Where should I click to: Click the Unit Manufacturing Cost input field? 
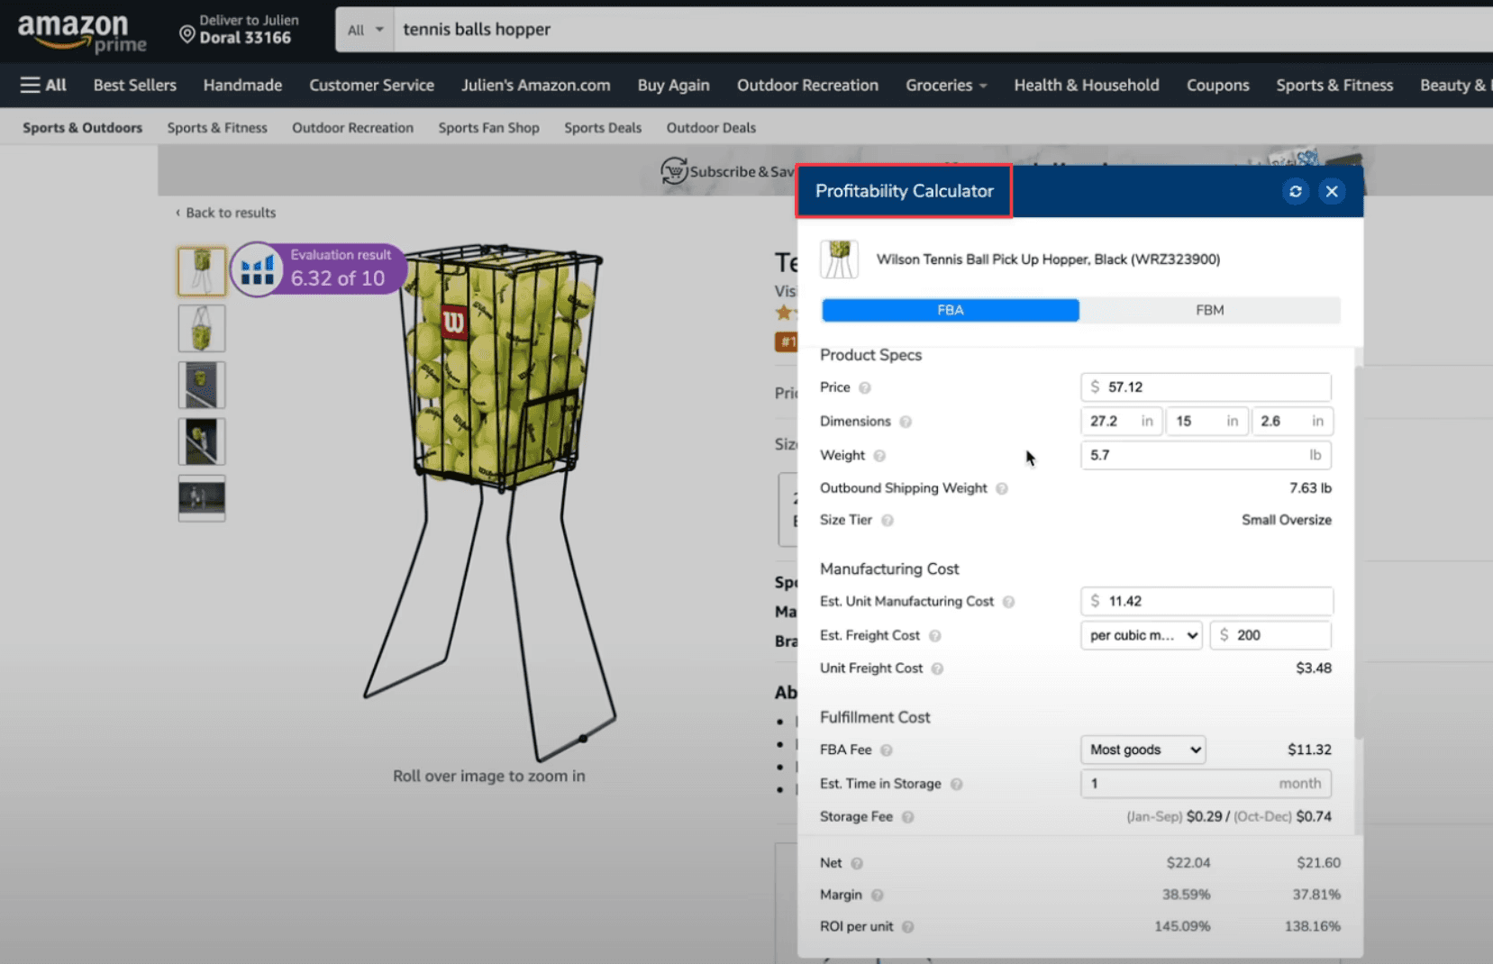coord(1206,601)
